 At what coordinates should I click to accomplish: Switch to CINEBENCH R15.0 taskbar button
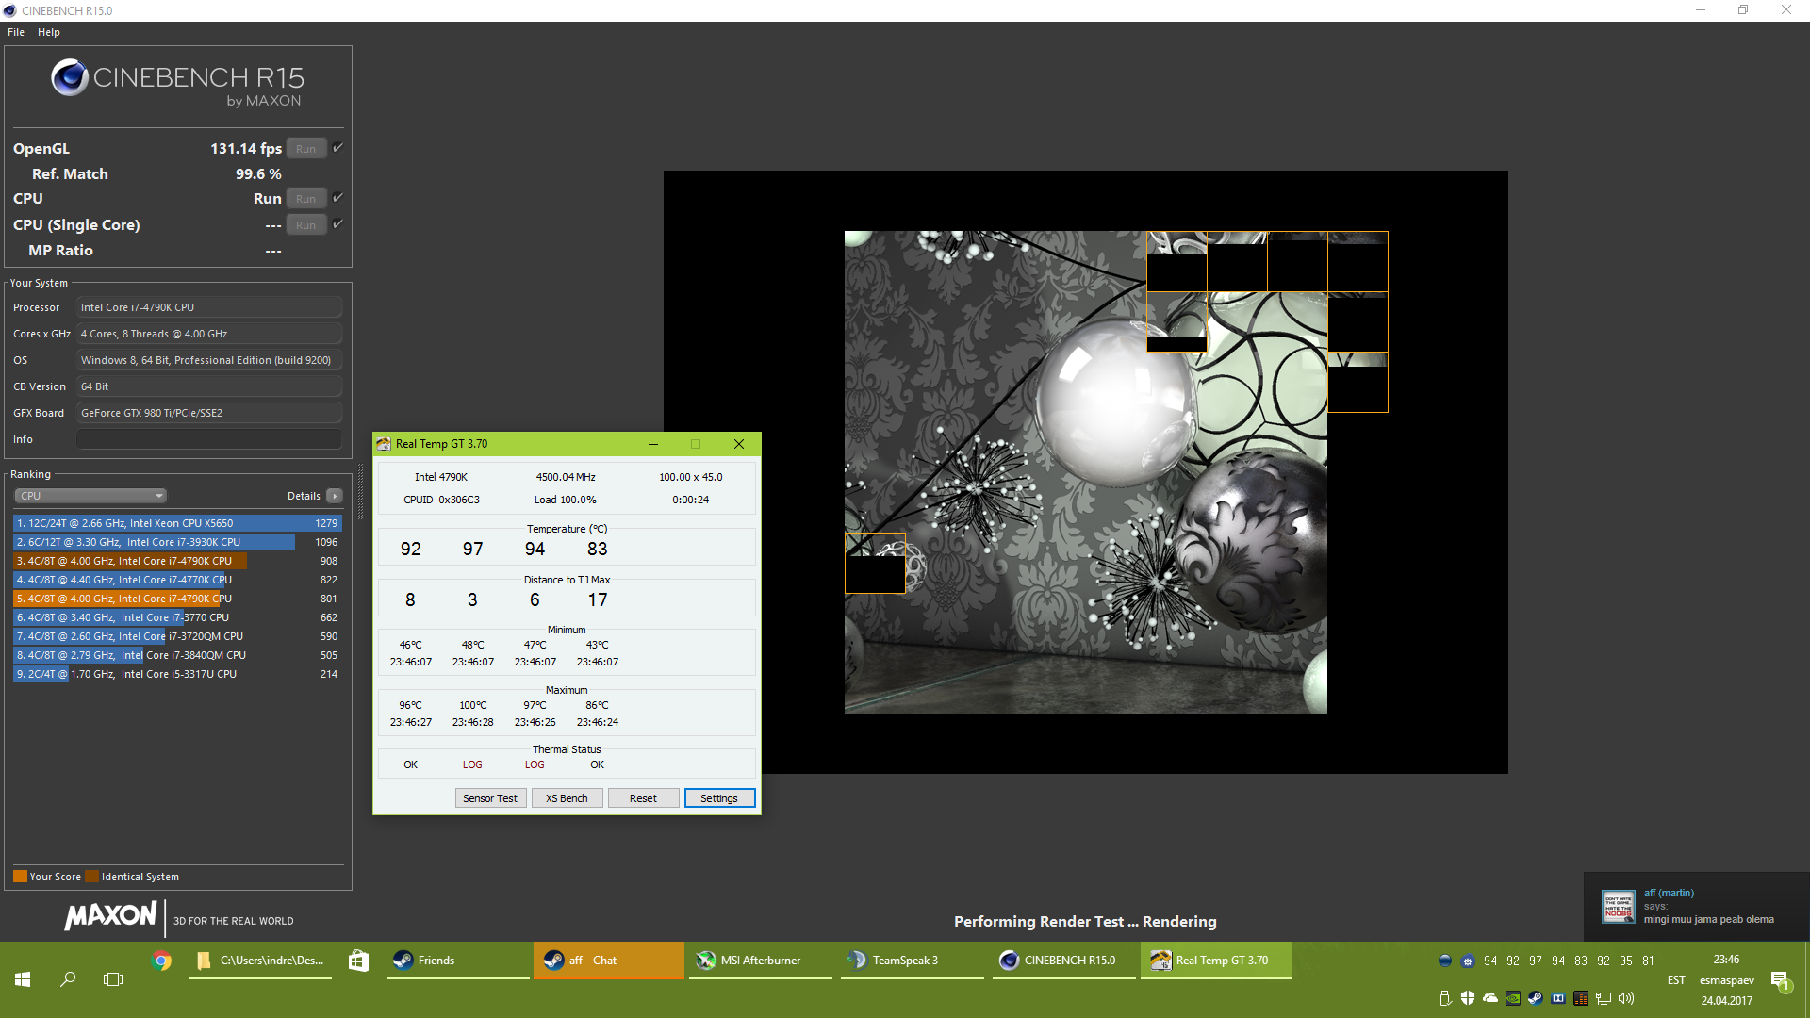pos(1064,961)
